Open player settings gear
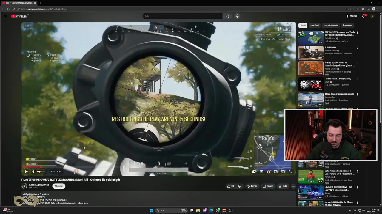The height and width of the screenshot is (214, 382). pos(269,171)
